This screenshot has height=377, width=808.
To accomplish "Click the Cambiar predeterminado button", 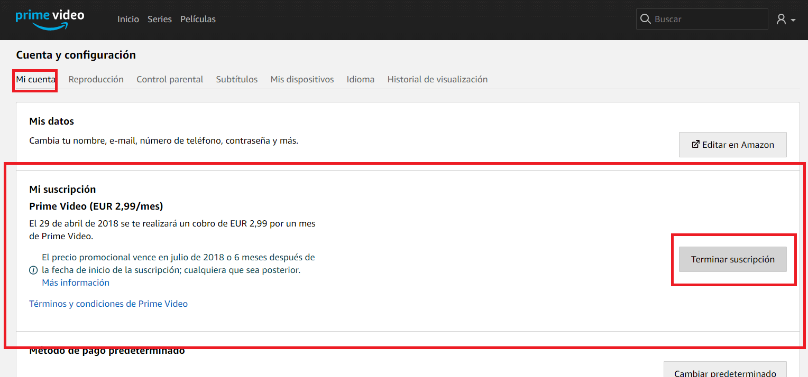I will point(725,370).
